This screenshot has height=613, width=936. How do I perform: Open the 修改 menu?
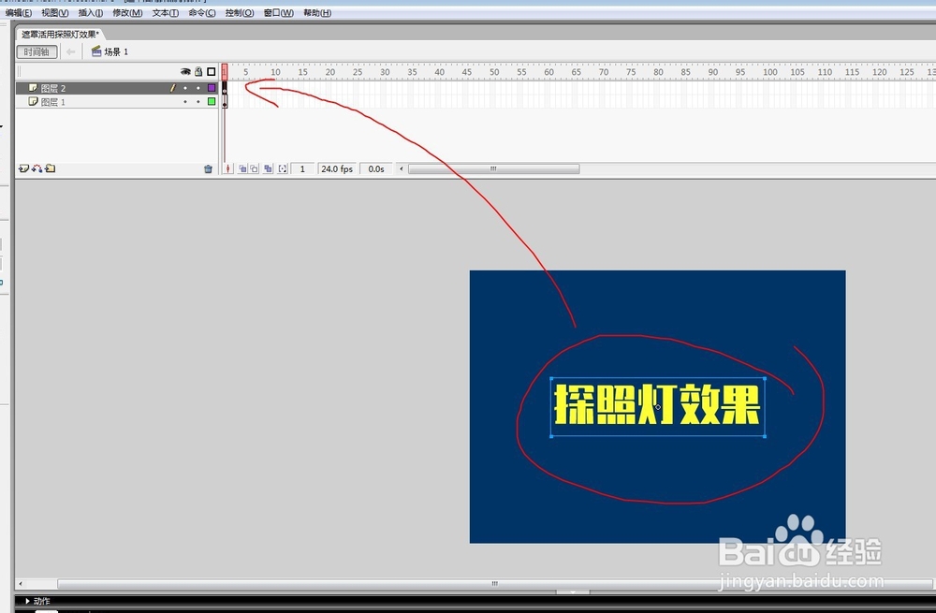(125, 12)
